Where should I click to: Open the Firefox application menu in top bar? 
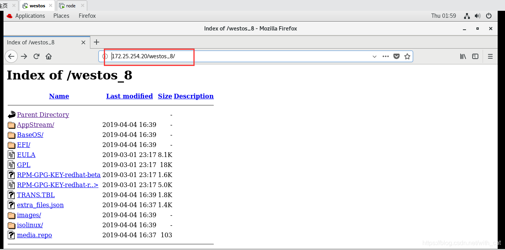pos(87,16)
